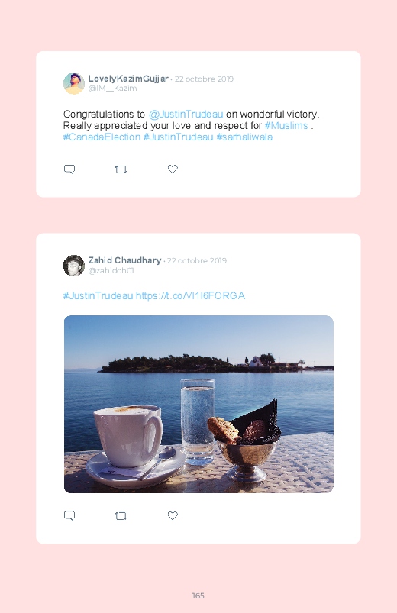The height and width of the screenshot is (613, 397).
Task: Reply to LovelyKazimGujjar's tweet
Action: [69, 169]
